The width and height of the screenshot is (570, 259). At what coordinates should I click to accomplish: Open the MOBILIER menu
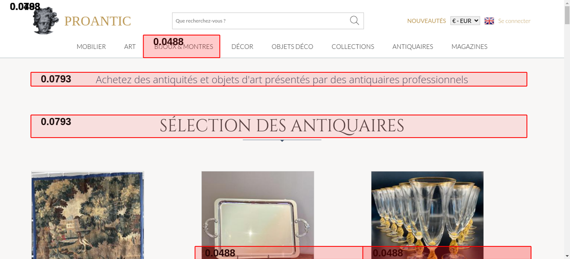tap(91, 46)
